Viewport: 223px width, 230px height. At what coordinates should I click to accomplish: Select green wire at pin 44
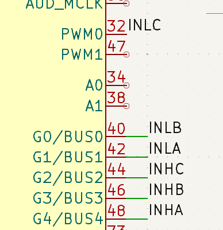(137, 178)
